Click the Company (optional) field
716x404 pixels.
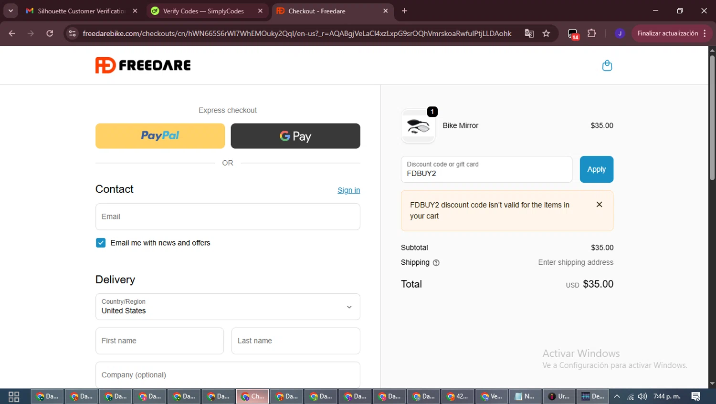coord(228,375)
